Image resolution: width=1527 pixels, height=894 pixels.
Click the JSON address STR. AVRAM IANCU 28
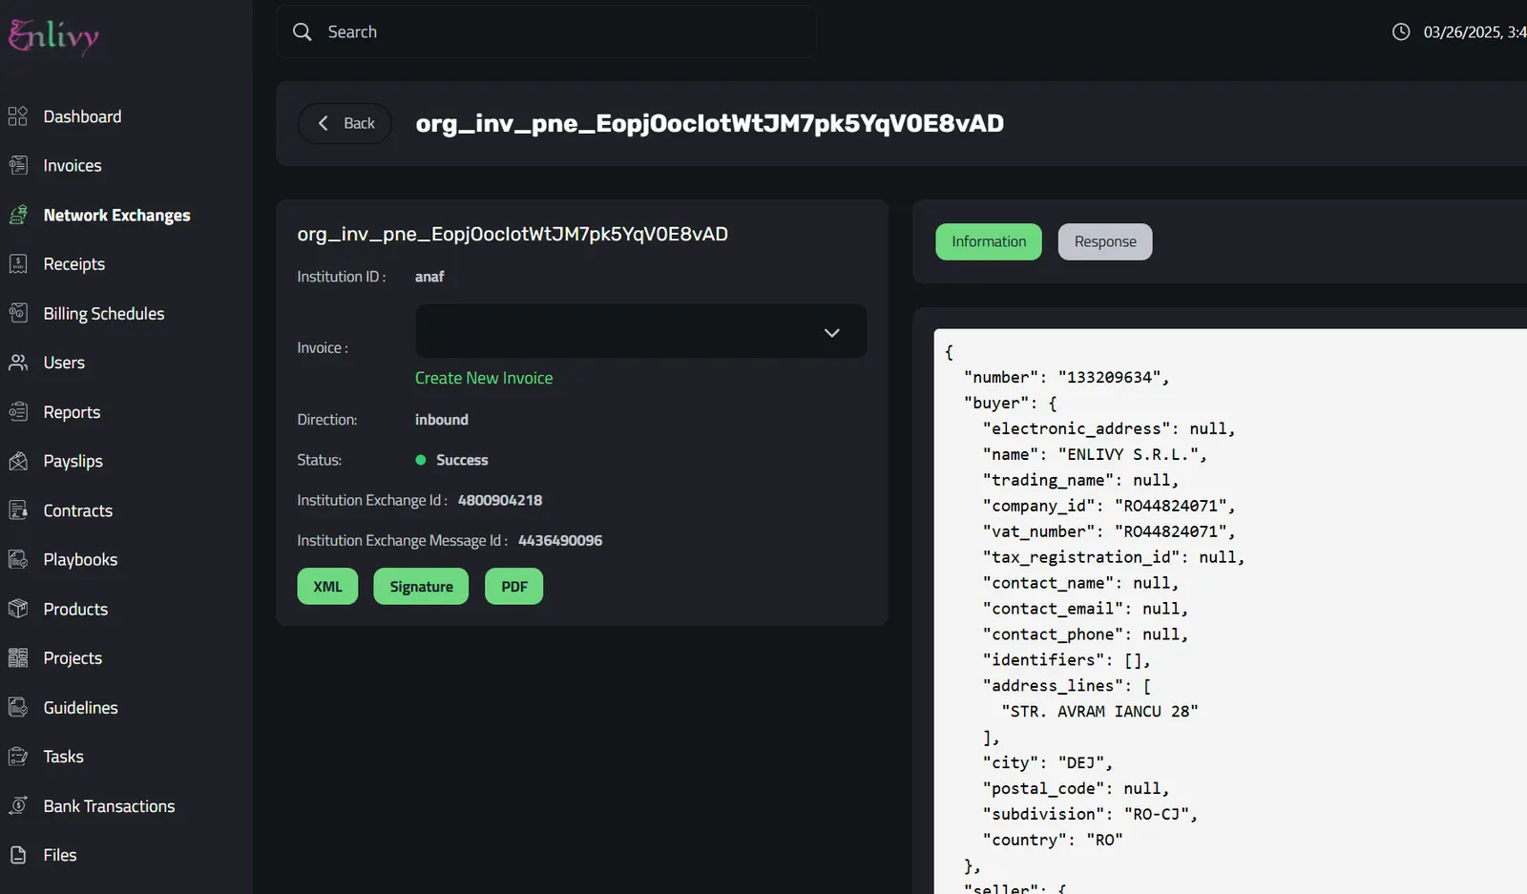tap(1099, 711)
